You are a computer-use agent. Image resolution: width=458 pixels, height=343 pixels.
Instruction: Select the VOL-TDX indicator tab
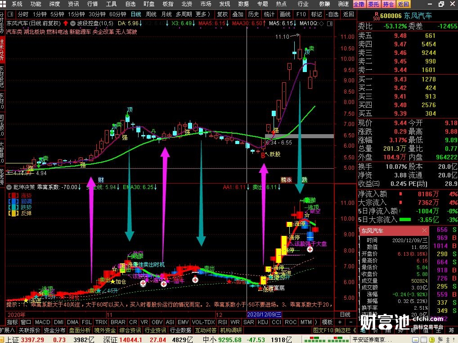(203, 322)
